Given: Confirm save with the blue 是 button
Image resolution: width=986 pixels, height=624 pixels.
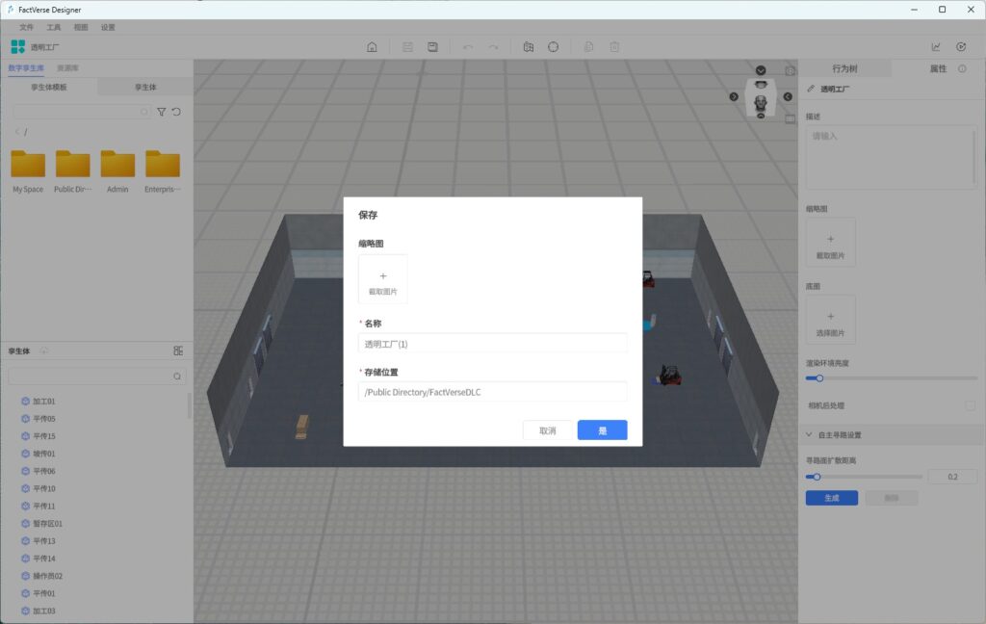Looking at the screenshot, I should click(603, 430).
